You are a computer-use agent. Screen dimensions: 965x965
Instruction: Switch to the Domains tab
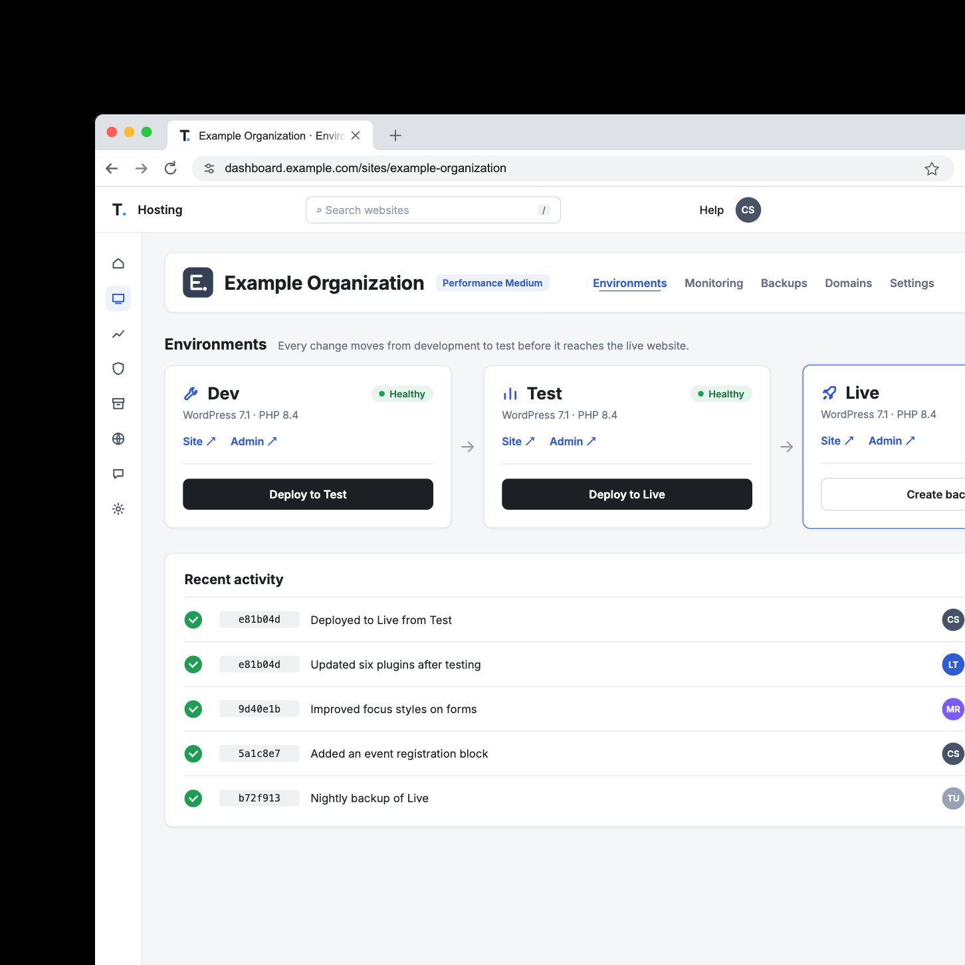coord(848,283)
